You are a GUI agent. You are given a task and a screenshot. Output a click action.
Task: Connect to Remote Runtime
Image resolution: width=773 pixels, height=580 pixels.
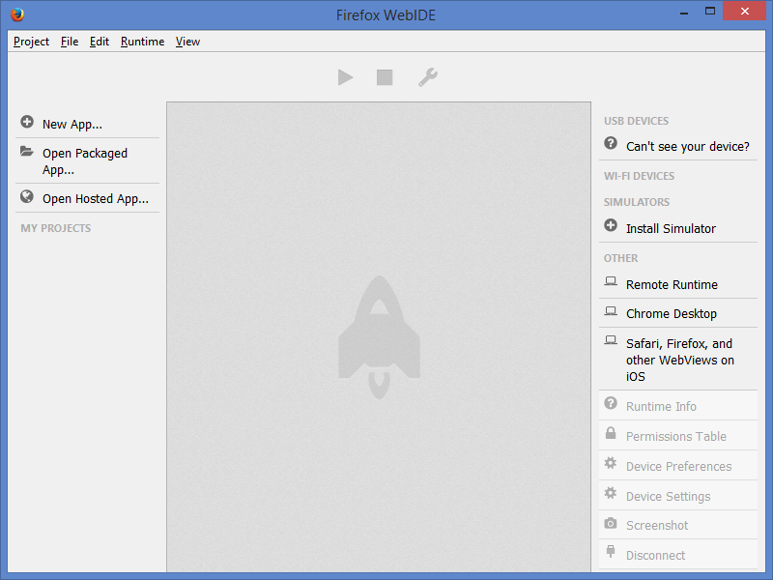pos(678,284)
